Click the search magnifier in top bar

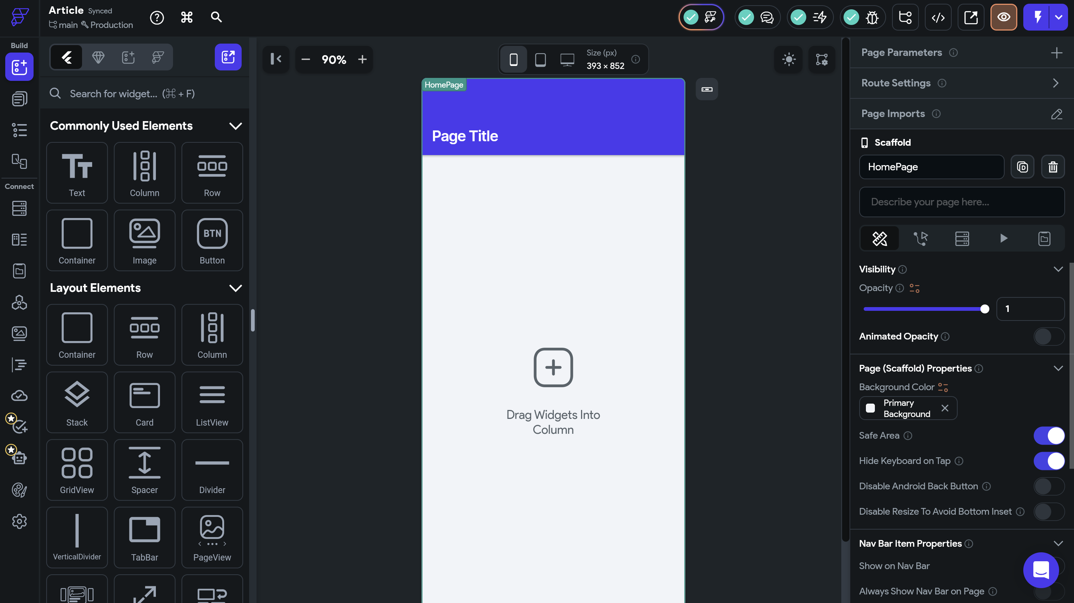point(216,18)
